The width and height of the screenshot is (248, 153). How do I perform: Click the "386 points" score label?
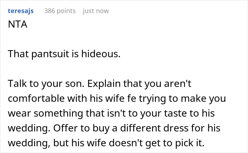click(60, 11)
